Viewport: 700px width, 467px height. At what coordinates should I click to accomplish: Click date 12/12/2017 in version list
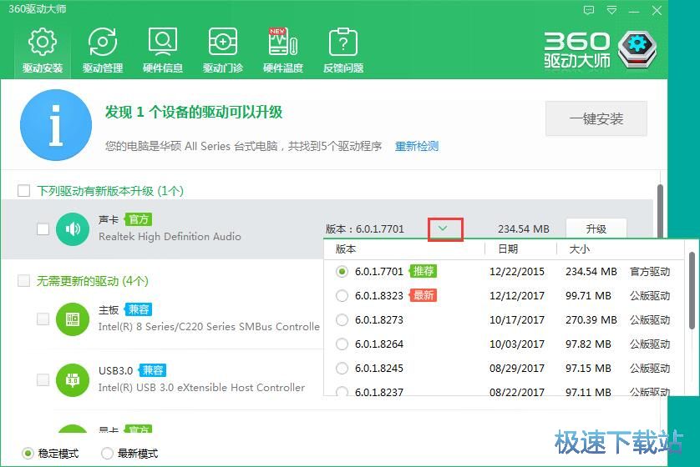click(517, 295)
